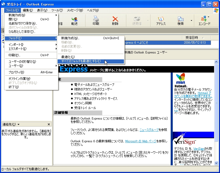Click the 削除 (Delete) toolbar icon

pyautogui.click(x=115, y=21)
